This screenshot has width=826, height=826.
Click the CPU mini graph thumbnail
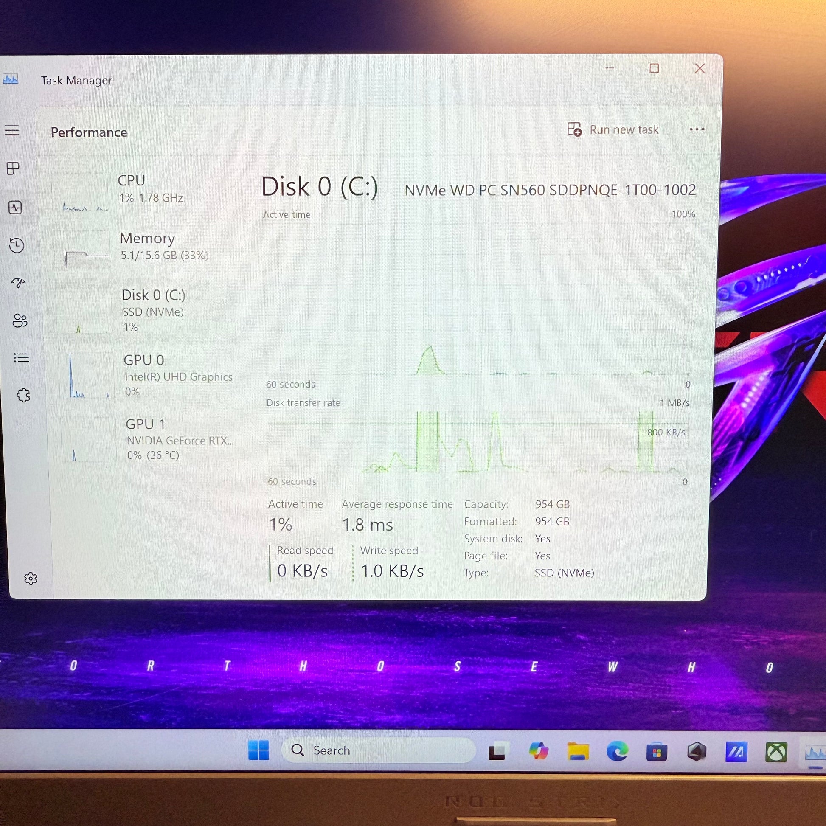[79, 191]
